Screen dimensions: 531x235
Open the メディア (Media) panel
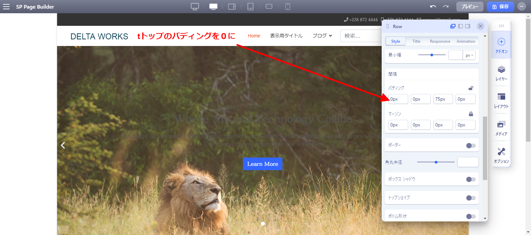501,128
